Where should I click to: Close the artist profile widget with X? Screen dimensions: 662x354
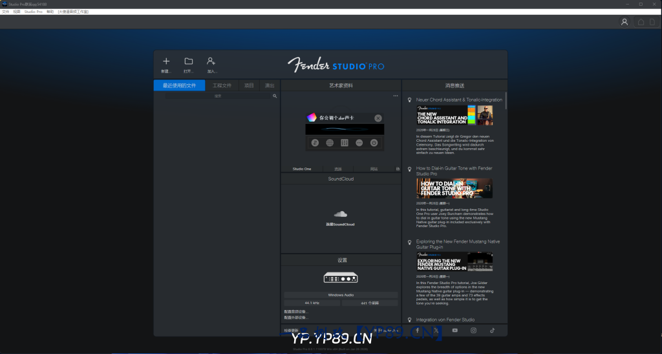click(378, 118)
